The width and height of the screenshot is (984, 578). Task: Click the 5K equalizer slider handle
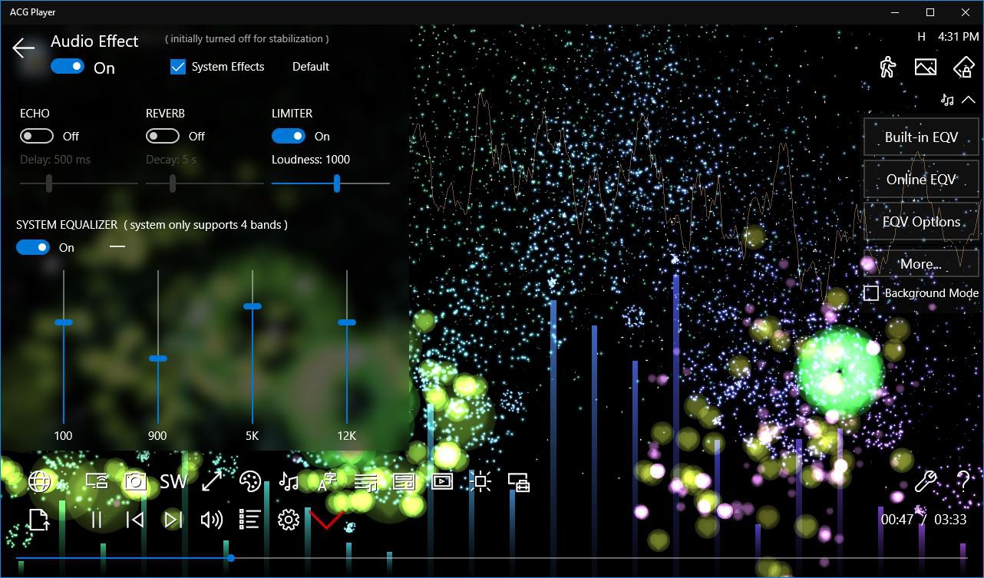253,306
